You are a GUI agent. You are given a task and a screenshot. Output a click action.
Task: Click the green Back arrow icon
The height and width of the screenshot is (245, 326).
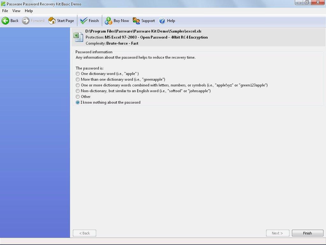point(5,21)
